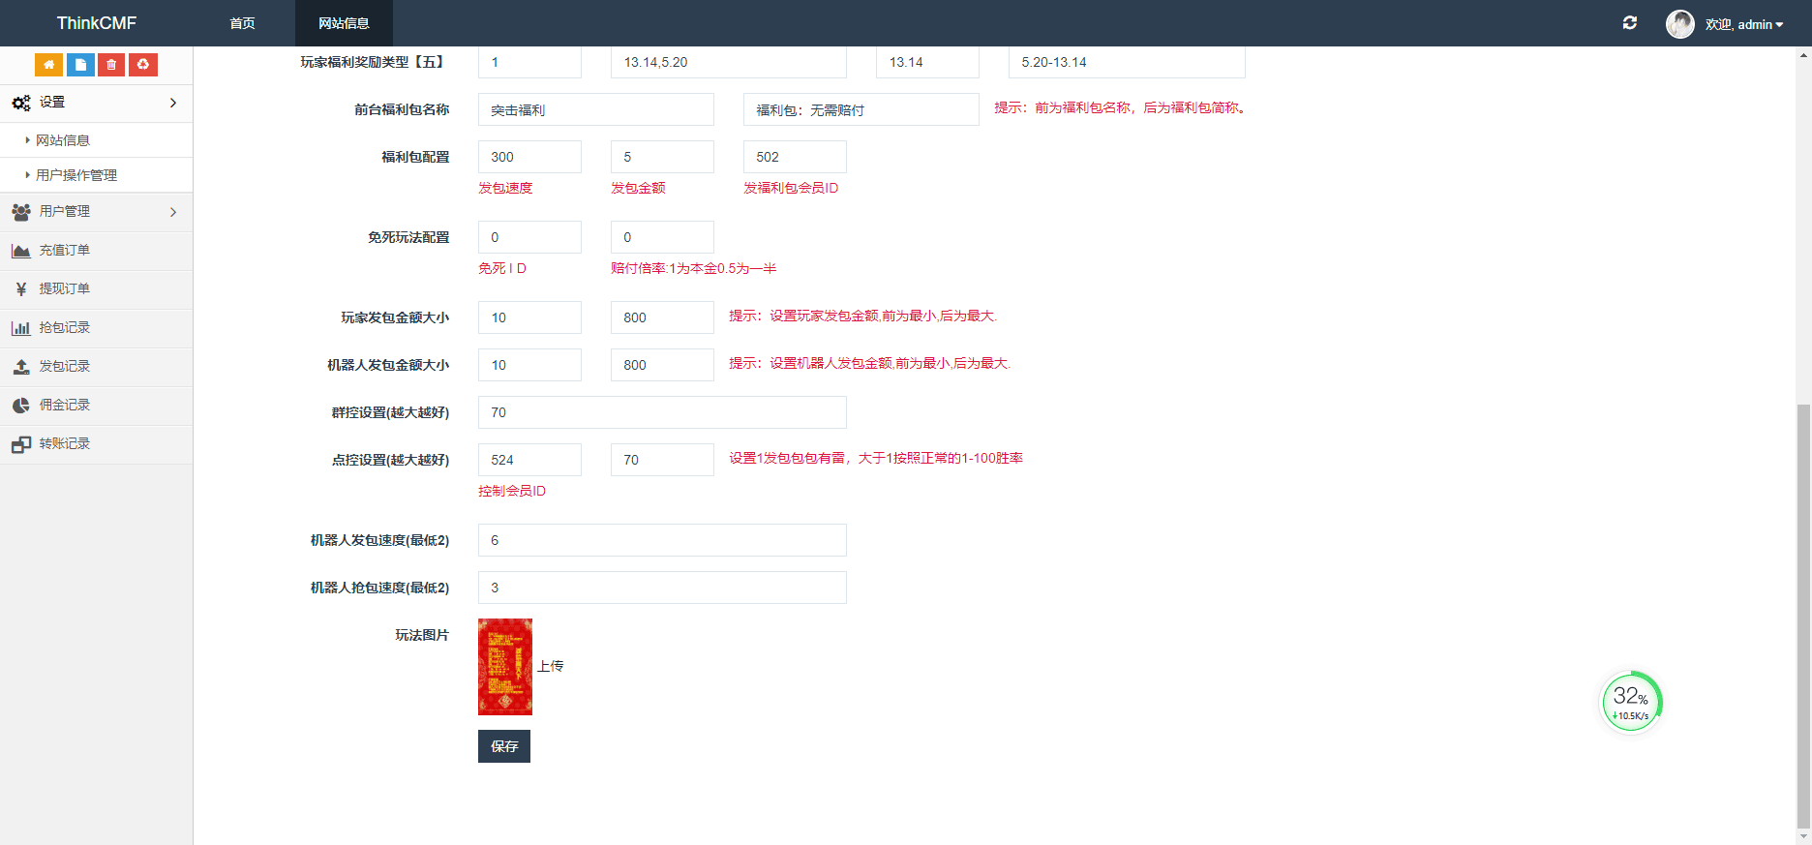Image resolution: width=1812 pixels, height=845 pixels.
Task: Expand the 用户管理 sidebar section
Action: coord(96,212)
